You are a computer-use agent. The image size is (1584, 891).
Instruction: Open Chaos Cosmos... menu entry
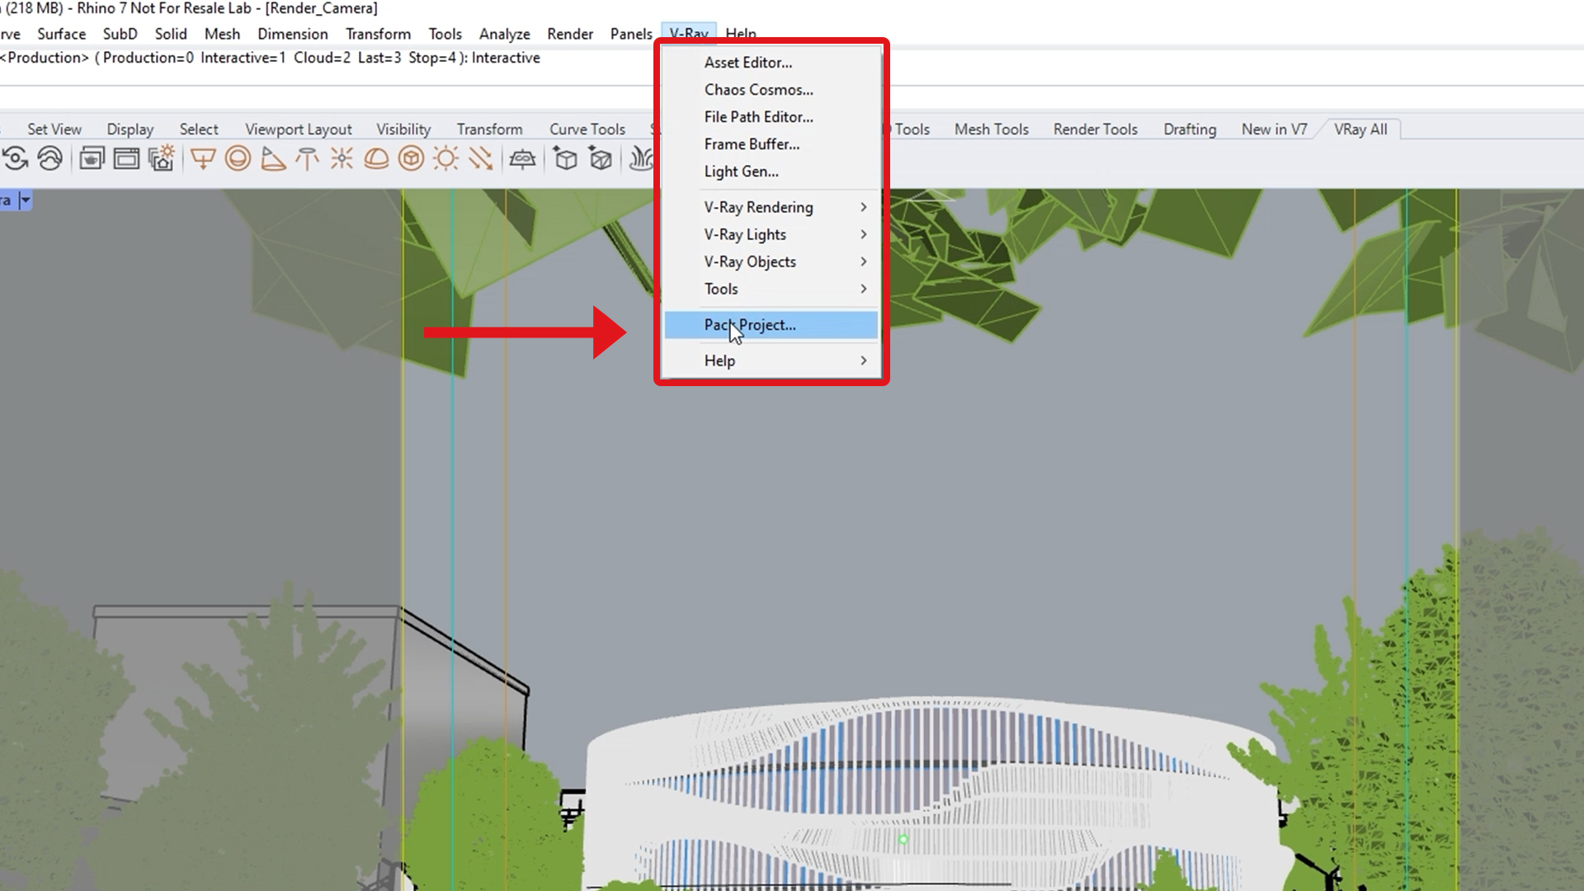tap(771, 90)
